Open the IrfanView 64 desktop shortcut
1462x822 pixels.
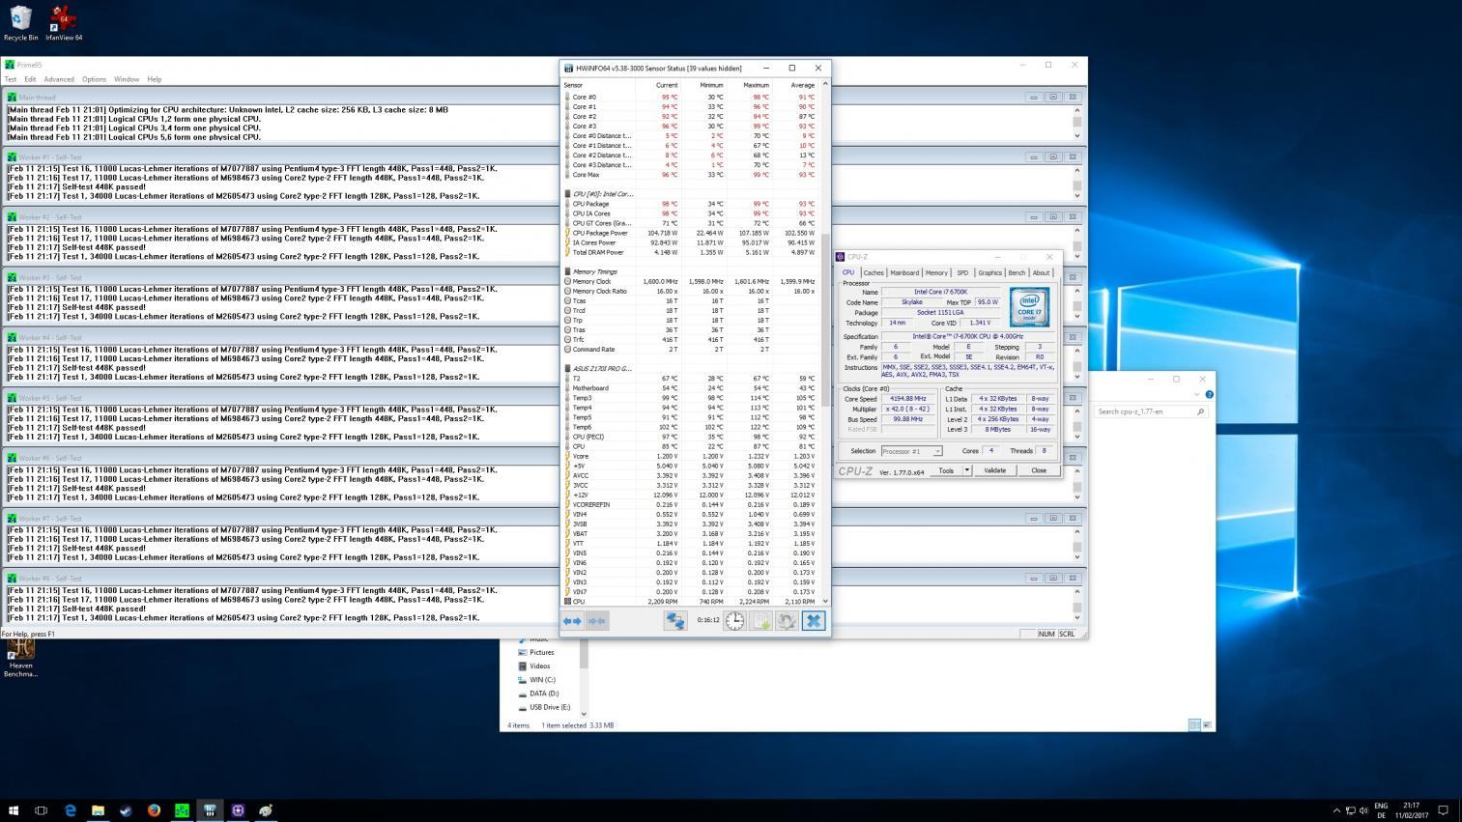tap(64, 23)
